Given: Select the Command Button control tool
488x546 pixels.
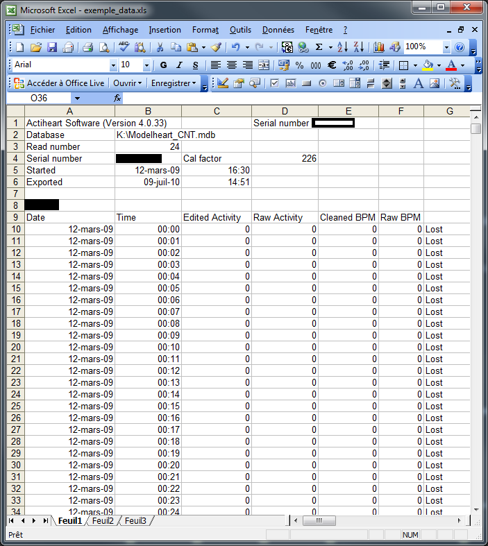Looking at the screenshot, I should coord(307,83).
